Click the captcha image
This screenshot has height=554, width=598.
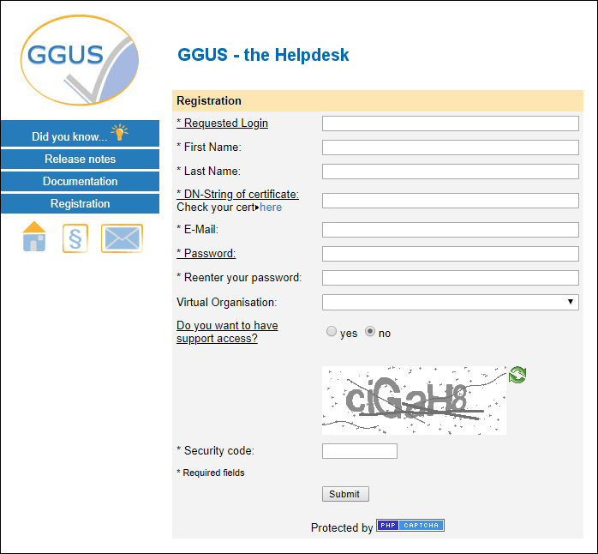[x=414, y=400]
